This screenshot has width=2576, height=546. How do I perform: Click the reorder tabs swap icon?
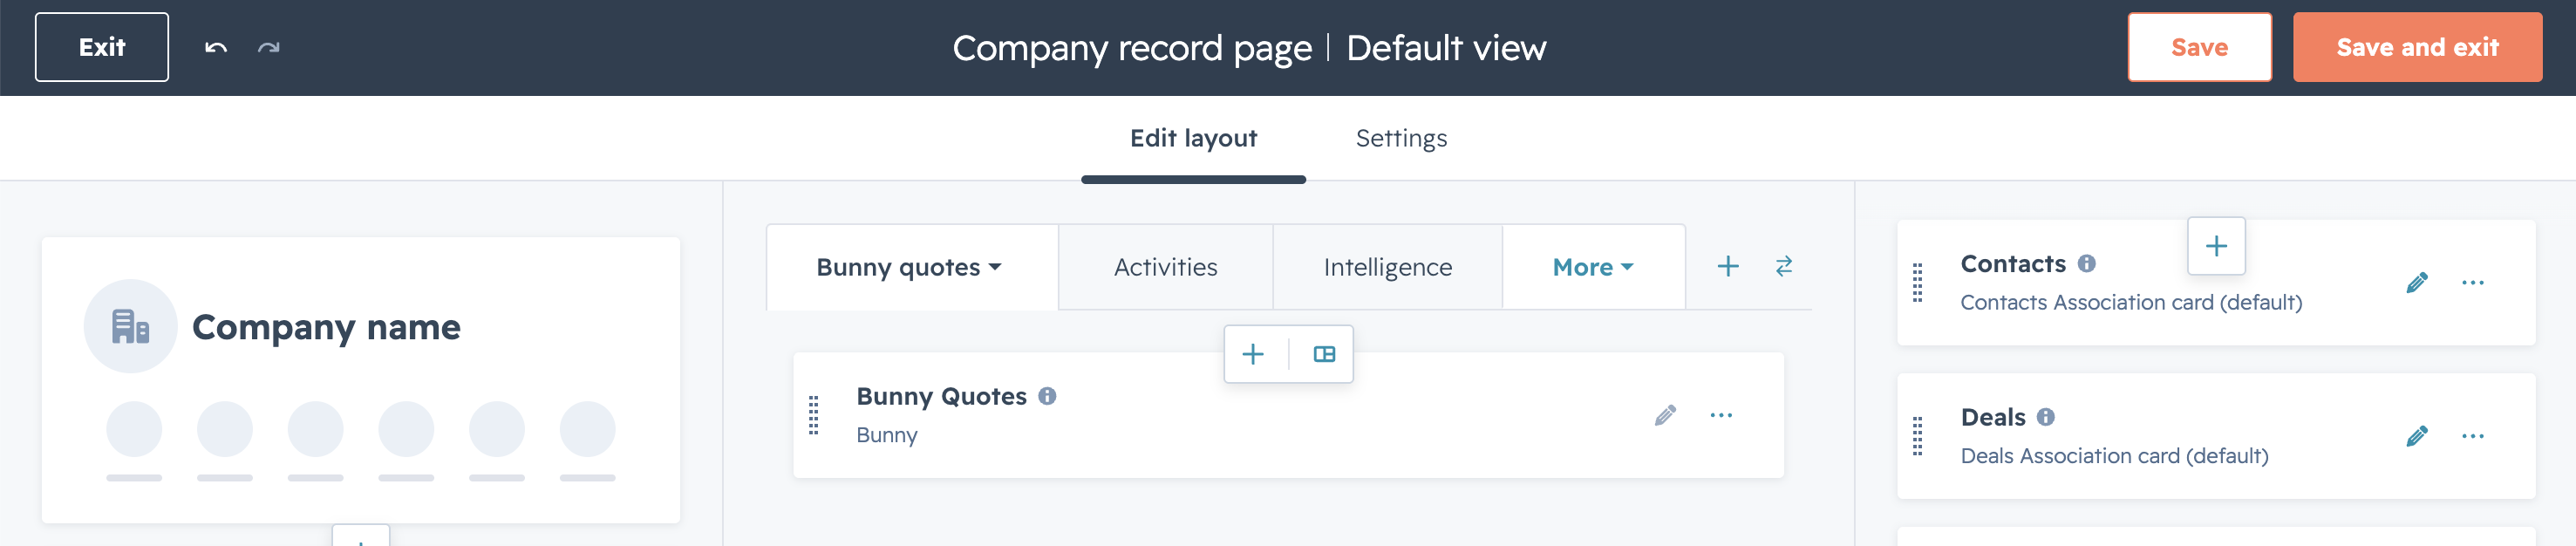(x=1784, y=266)
